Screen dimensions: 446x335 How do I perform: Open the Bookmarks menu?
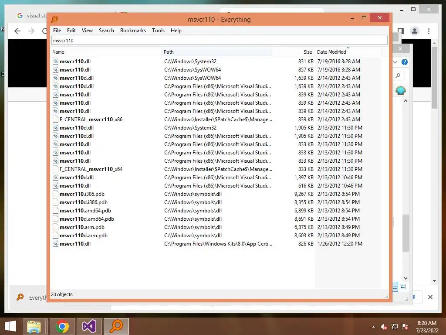click(x=133, y=31)
